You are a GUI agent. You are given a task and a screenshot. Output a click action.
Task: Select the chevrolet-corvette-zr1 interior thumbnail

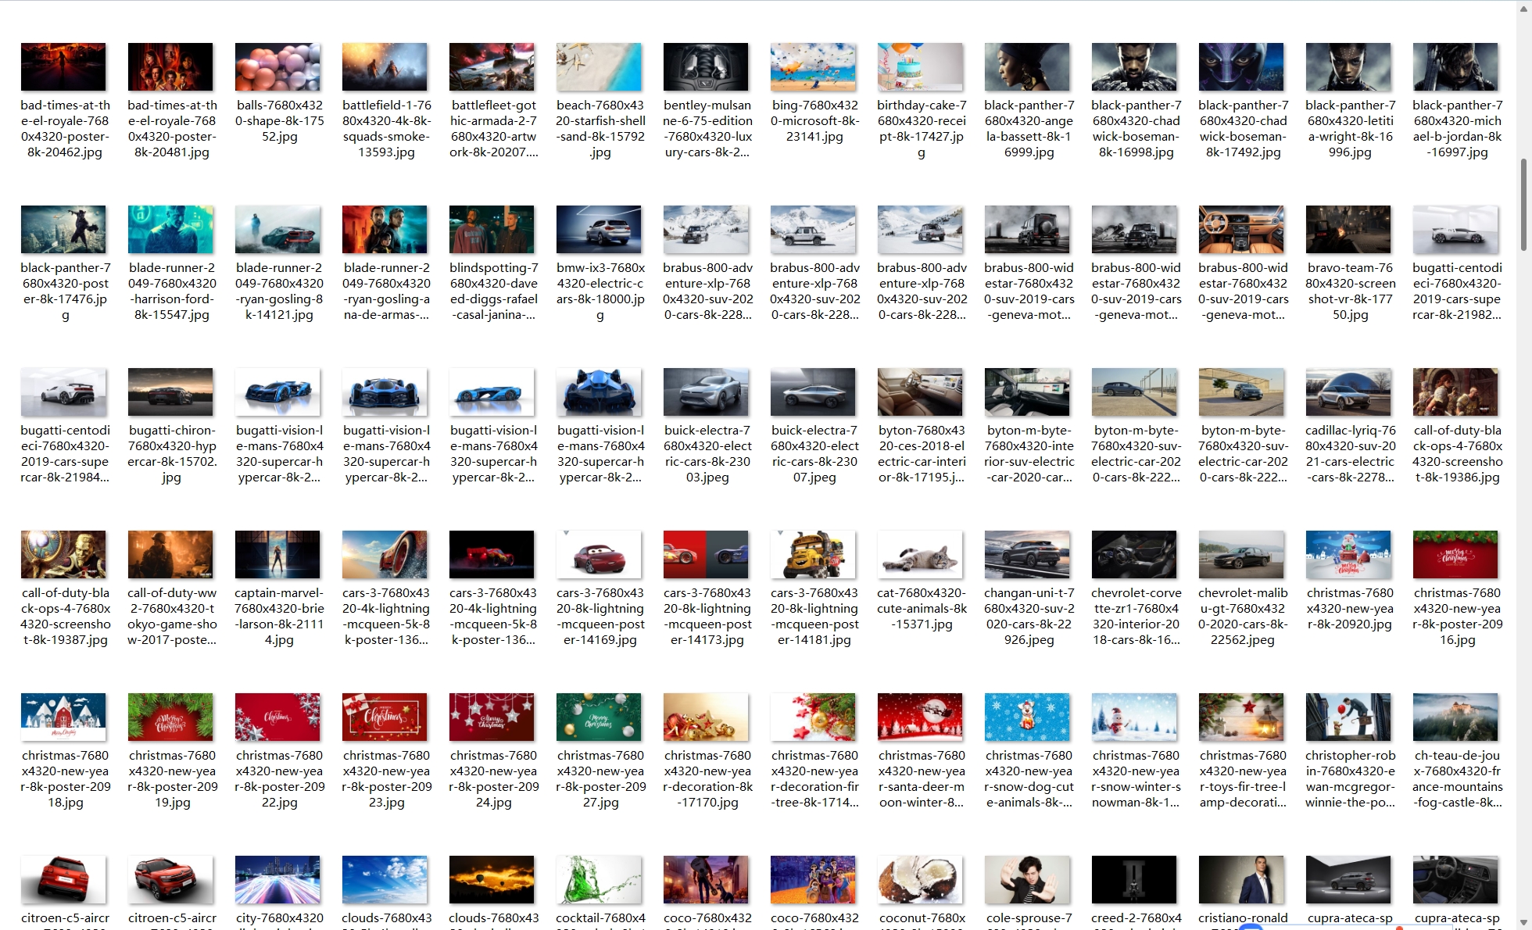(x=1134, y=555)
